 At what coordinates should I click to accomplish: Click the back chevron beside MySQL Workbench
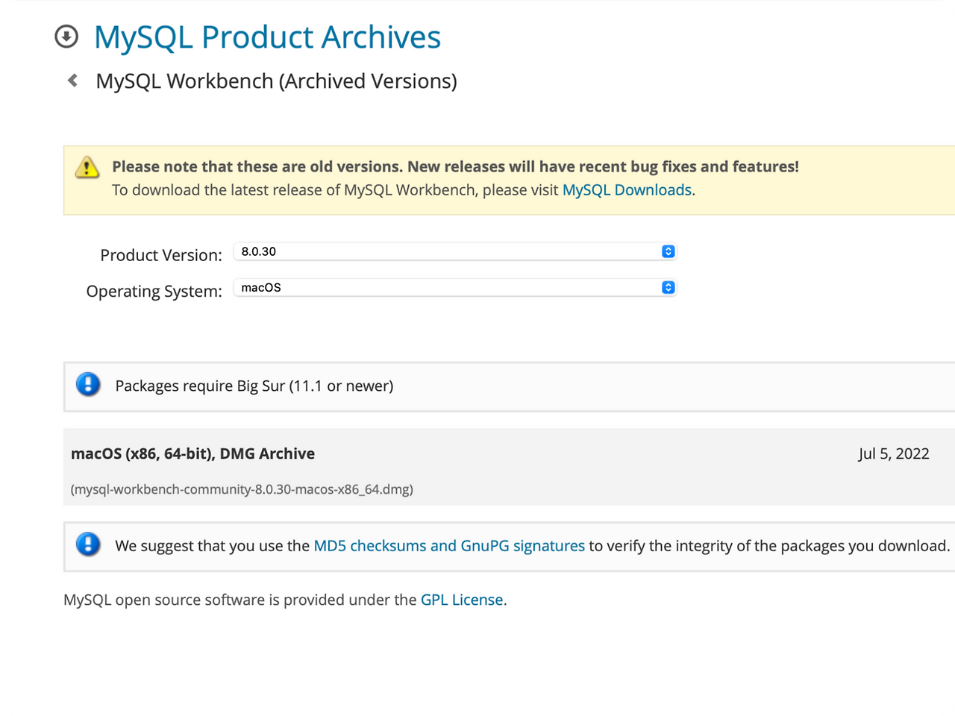(72, 81)
